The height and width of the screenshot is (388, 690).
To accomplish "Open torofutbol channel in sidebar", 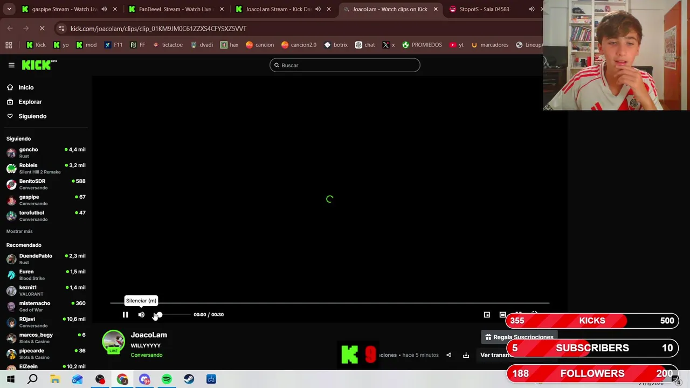I will click(x=46, y=216).
